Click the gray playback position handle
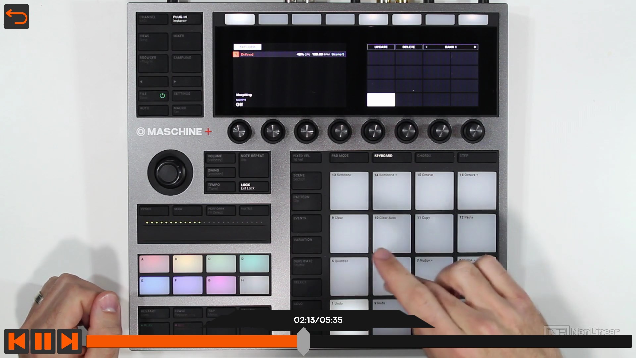636x358 pixels. tap(303, 341)
